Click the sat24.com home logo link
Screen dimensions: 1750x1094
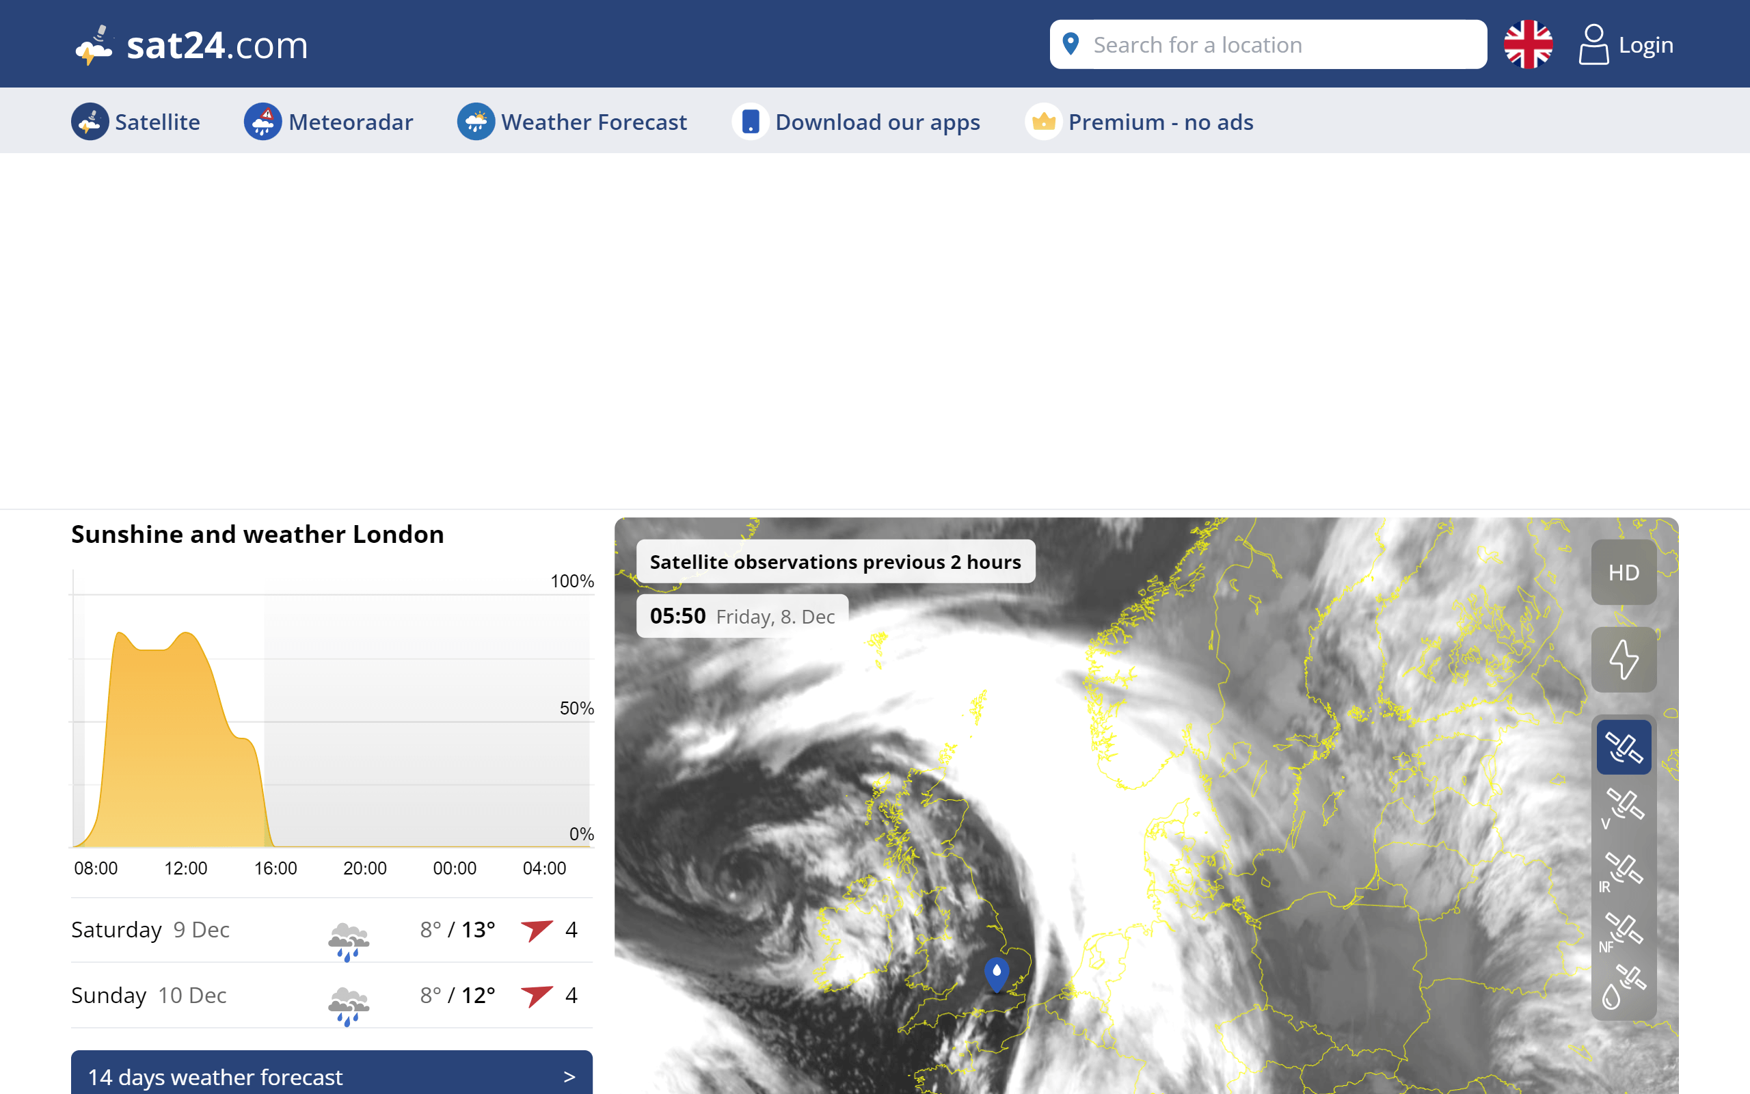click(x=189, y=43)
